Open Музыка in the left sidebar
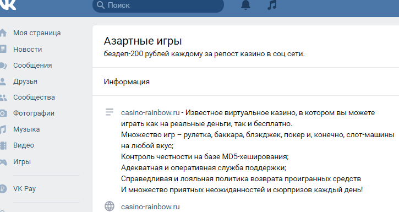399x212 pixels. (x=26, y=129)
